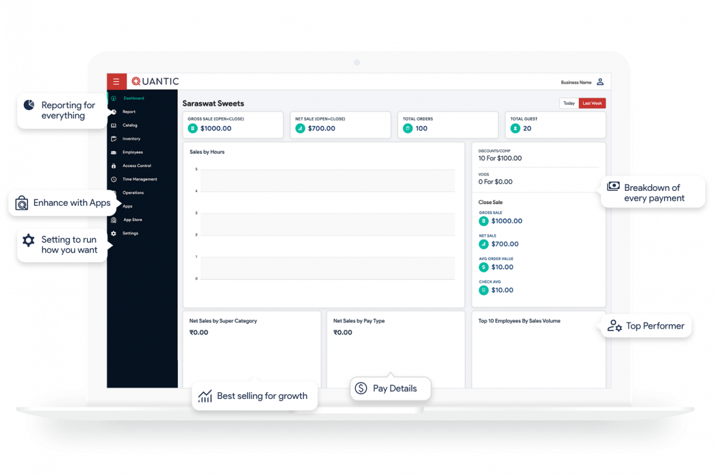Click the App Store icon in the sidebar
Image resolution: width=714 pixels, height=475 pixels.
pos(115,219)
